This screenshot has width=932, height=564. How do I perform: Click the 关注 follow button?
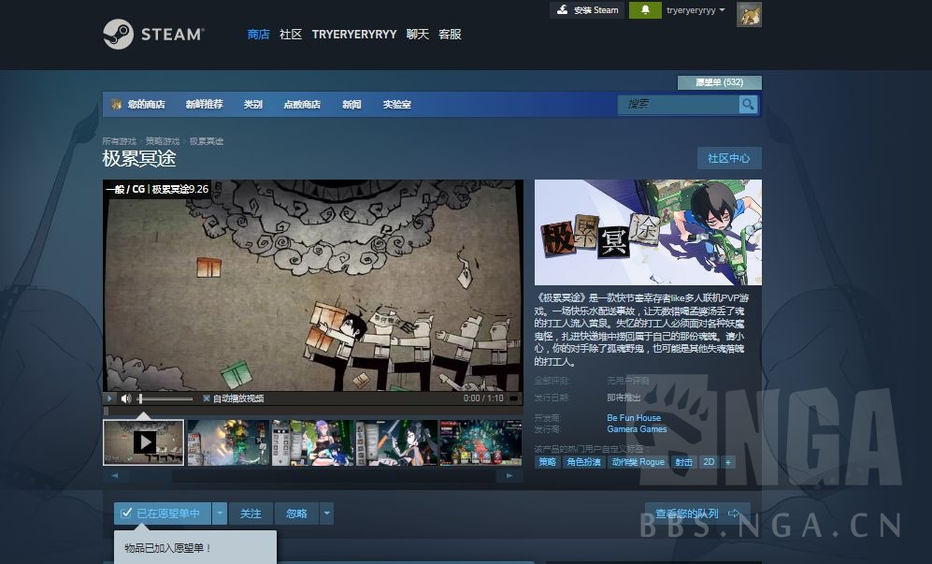pyautogui.click(x=251, y=513)
